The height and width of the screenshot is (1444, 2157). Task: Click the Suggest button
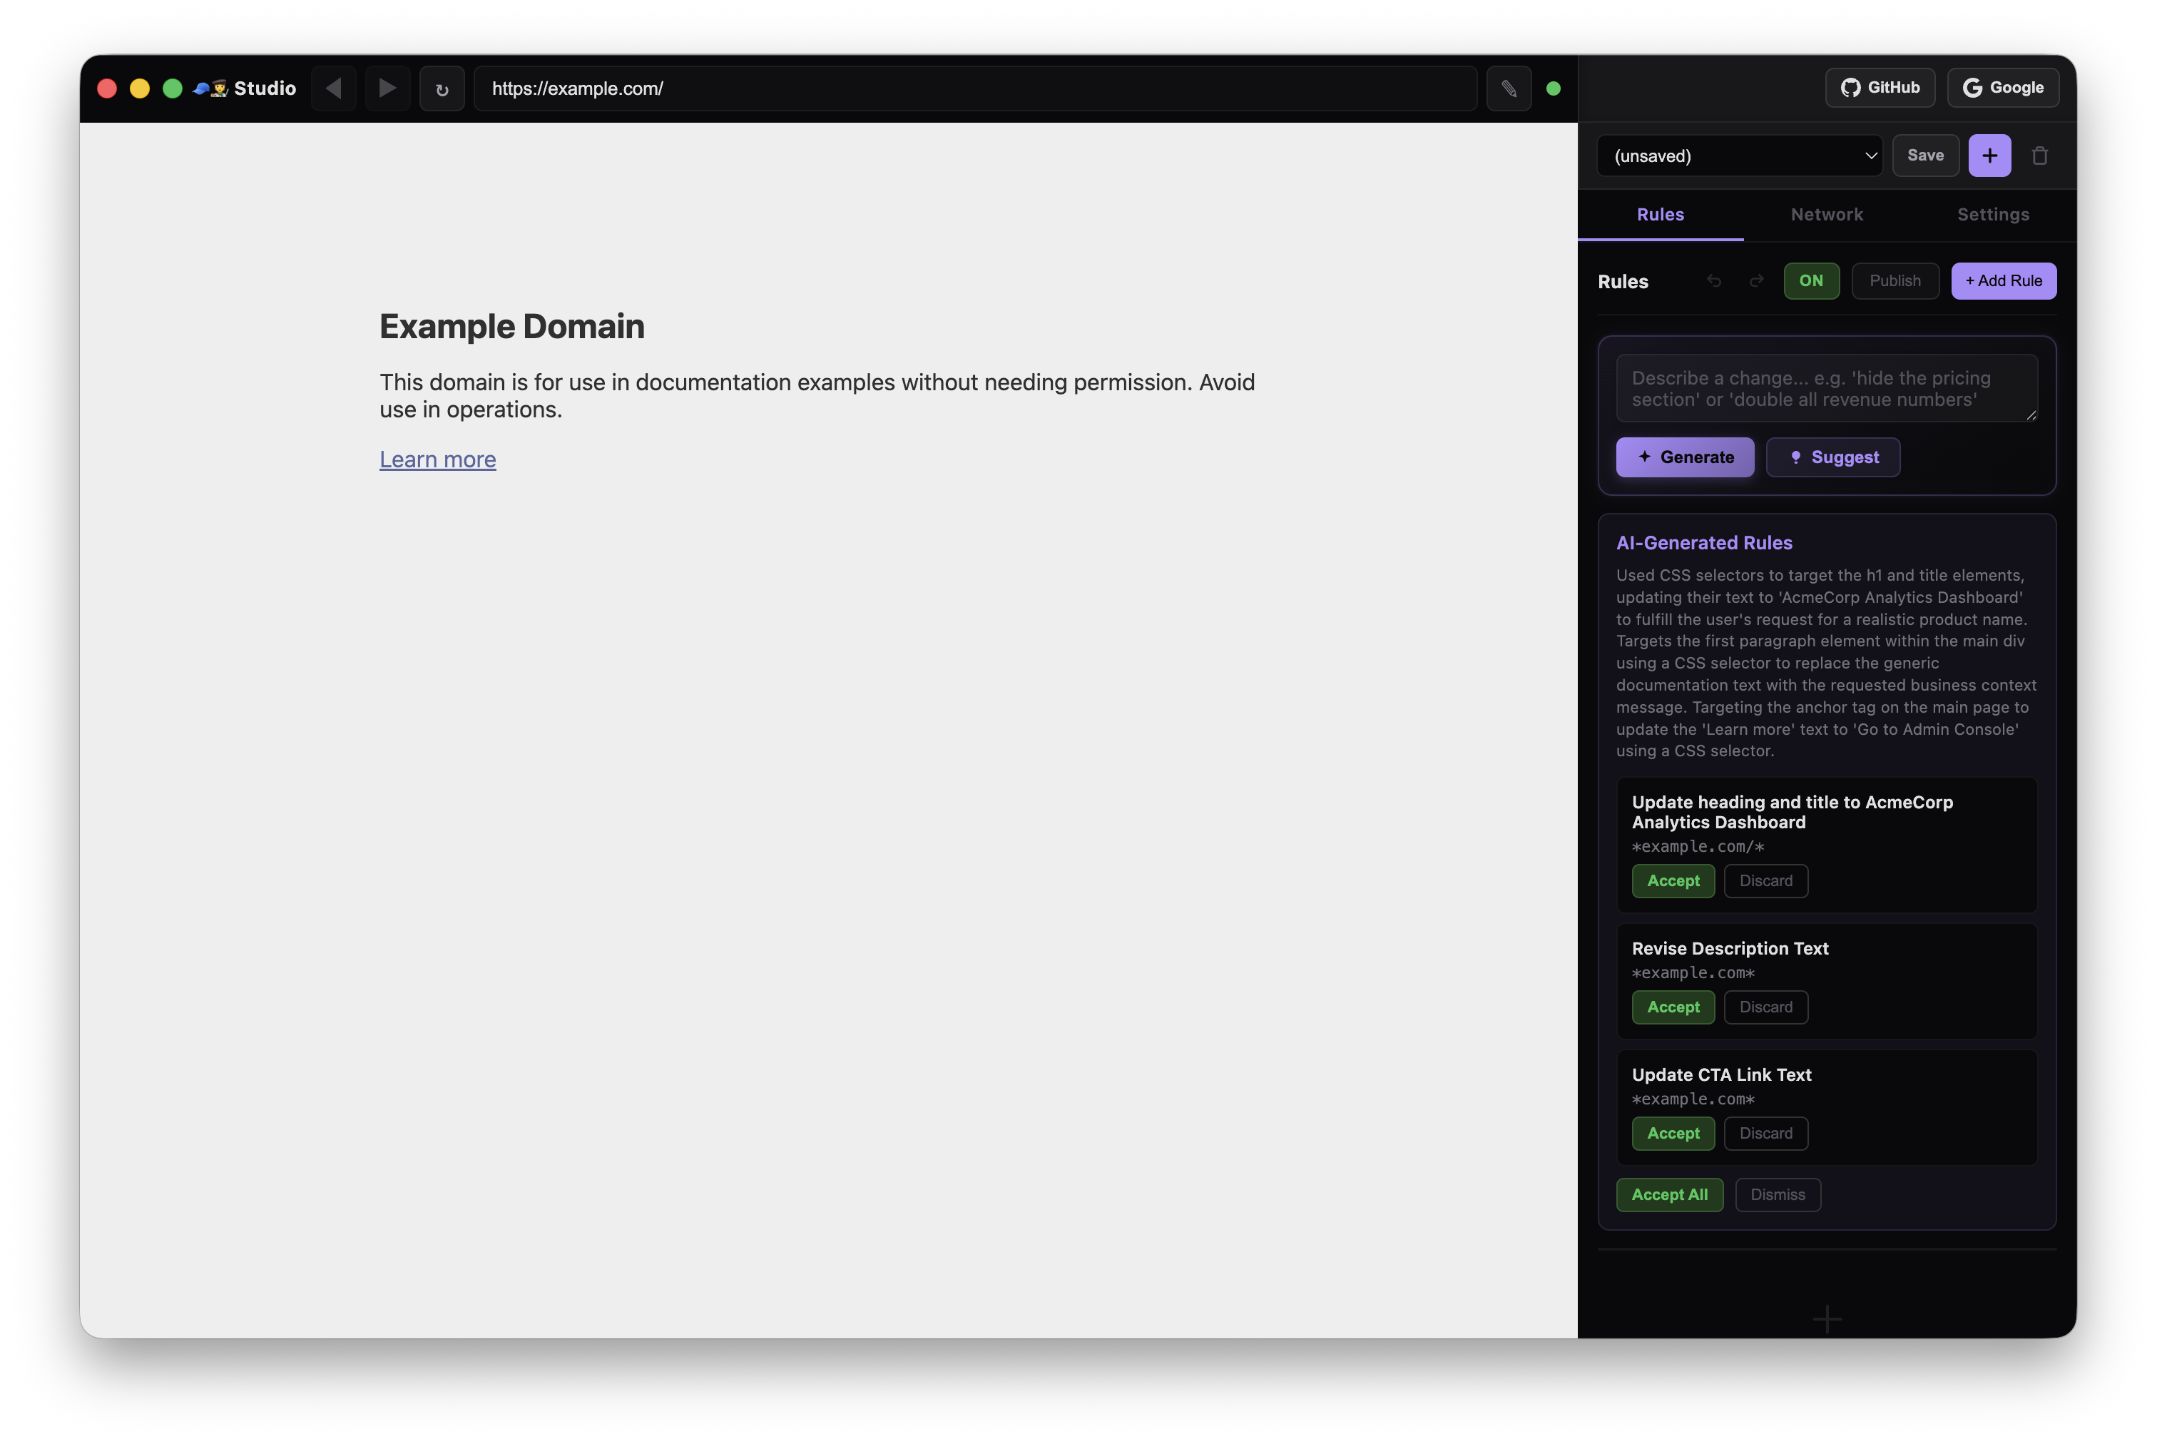pos(1832,457)
